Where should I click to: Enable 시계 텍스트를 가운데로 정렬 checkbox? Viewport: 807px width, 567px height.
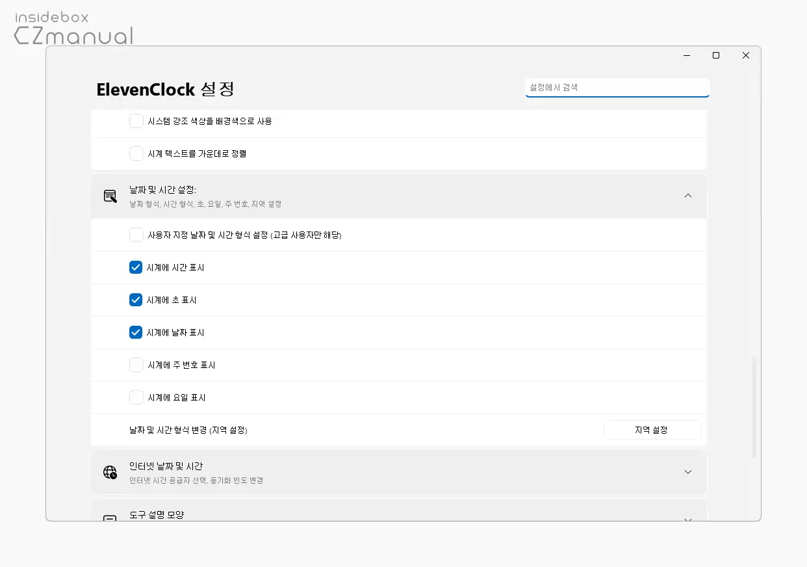tap(136, 153)
